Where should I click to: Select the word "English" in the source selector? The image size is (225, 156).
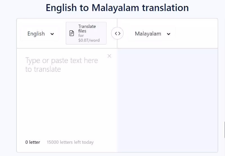36,34
